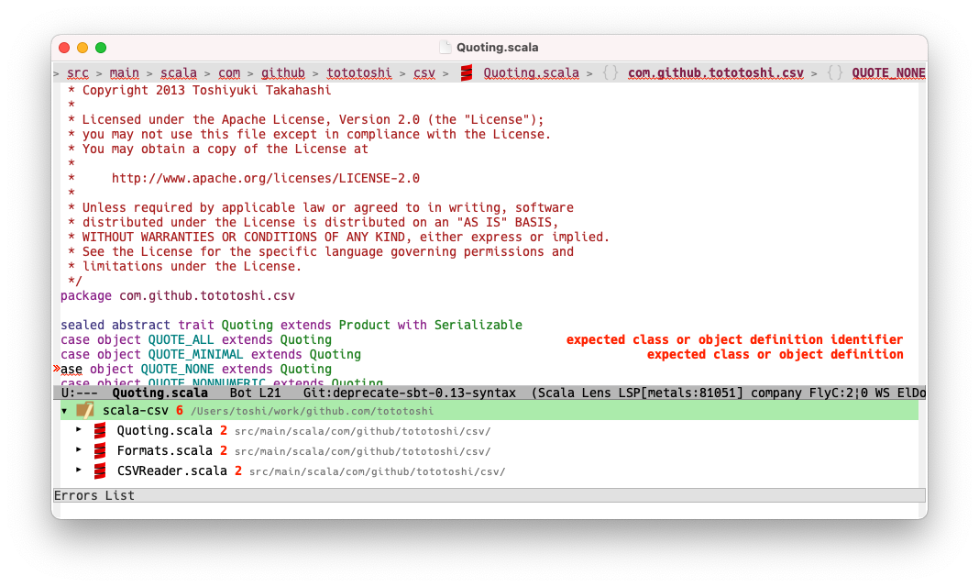Click the FlyC:2|0 flycheck status
The height and width of the screenshot is (587, 979).
click(839, 393)
